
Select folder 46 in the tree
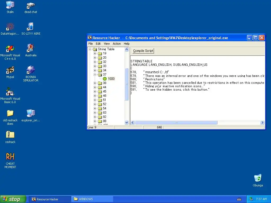click(102, 96)
